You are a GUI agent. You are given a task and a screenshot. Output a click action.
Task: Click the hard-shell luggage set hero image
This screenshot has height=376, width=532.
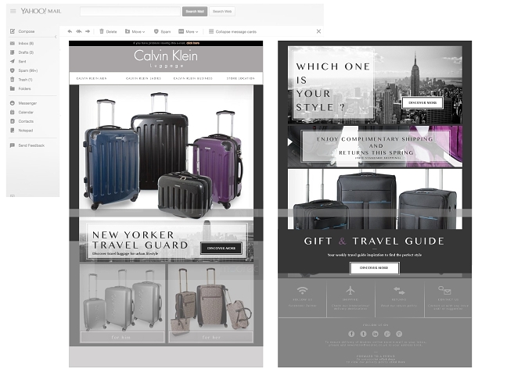coord(166,151)
